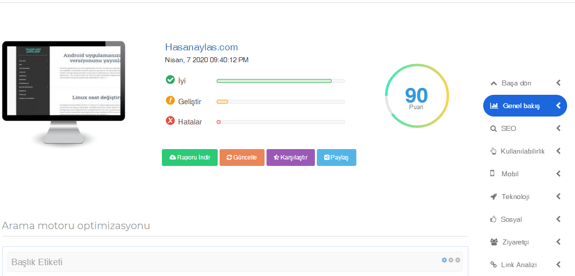Collapse chevron next to Başa dön
The width and height of the screenshot is (575, 276).
click(x=559, y=83)
